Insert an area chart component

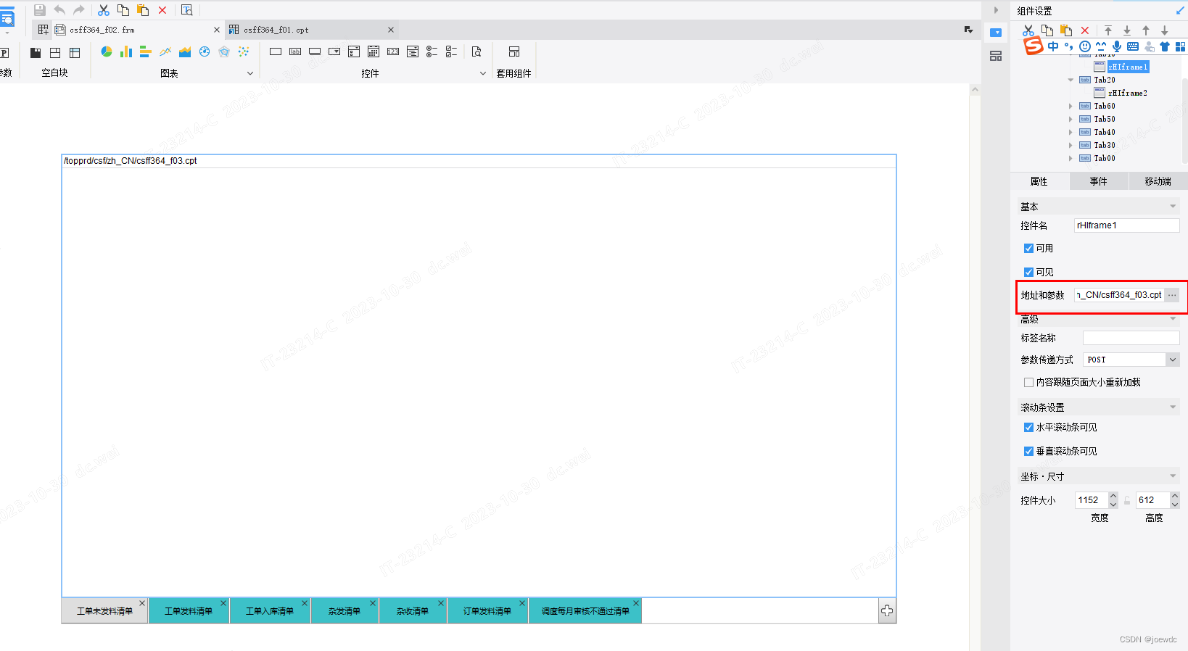(x=185, y=51)
